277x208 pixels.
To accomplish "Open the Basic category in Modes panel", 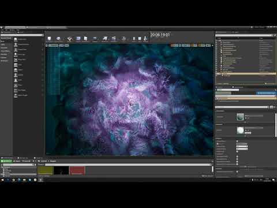I will [x=6, y=41].
